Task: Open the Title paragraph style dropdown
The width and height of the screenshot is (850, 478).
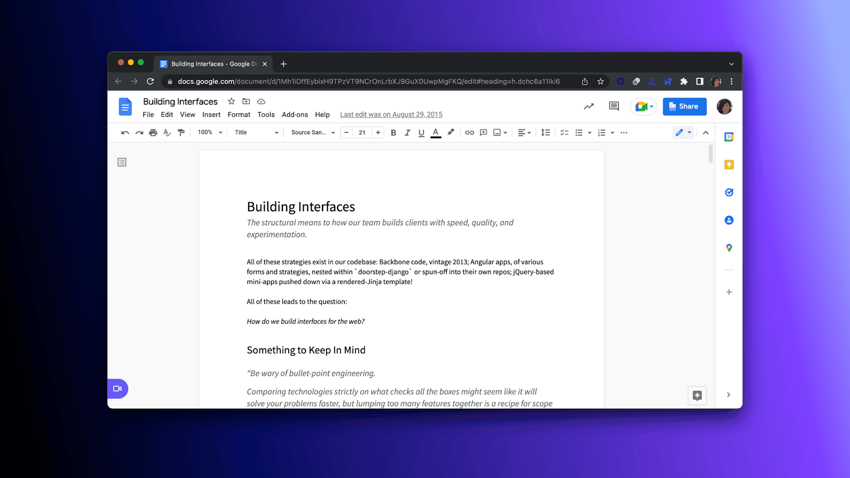Action: pos(256,132)
